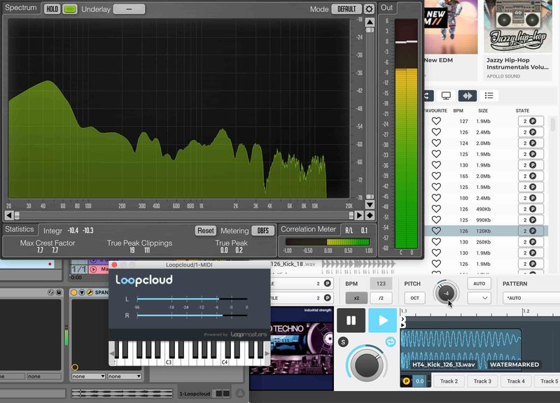Toggle the green spectrum enable button
This screenshot has height=403, width=560.
tap(70, 9)
